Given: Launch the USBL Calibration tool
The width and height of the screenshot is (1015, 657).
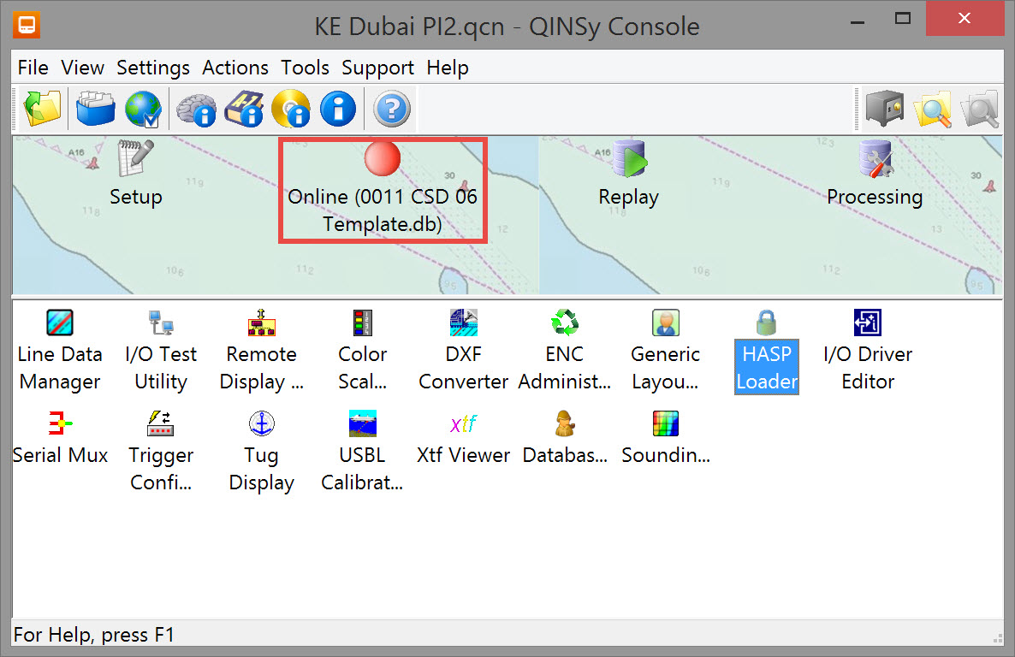Looking at the screenshot, I should pos(363,451).
